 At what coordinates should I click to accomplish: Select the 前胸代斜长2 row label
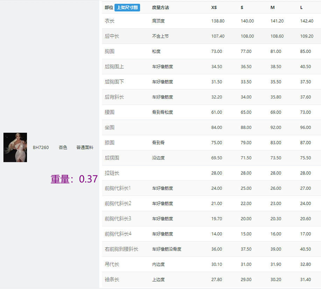point(118,203)
